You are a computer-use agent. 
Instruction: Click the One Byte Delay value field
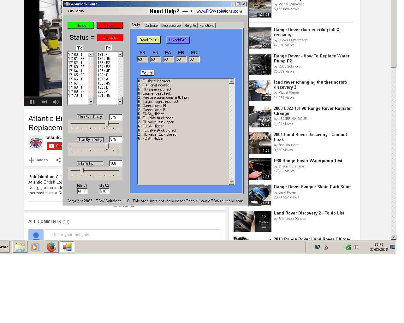116,117
